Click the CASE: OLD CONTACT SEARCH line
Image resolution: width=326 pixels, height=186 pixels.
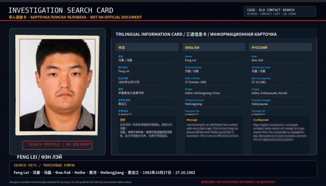[x=271, y=10]
